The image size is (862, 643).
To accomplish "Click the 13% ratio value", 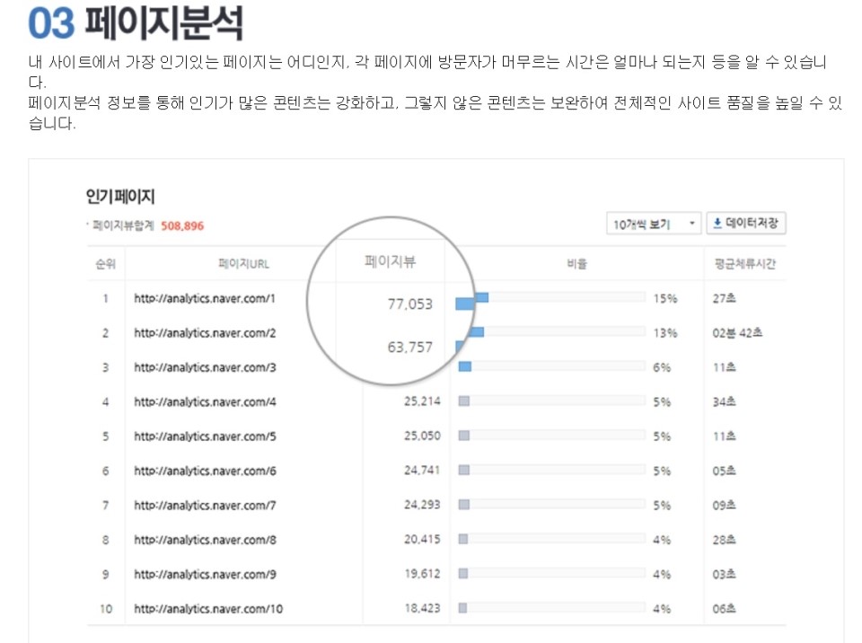I will (x=665, y=333).
